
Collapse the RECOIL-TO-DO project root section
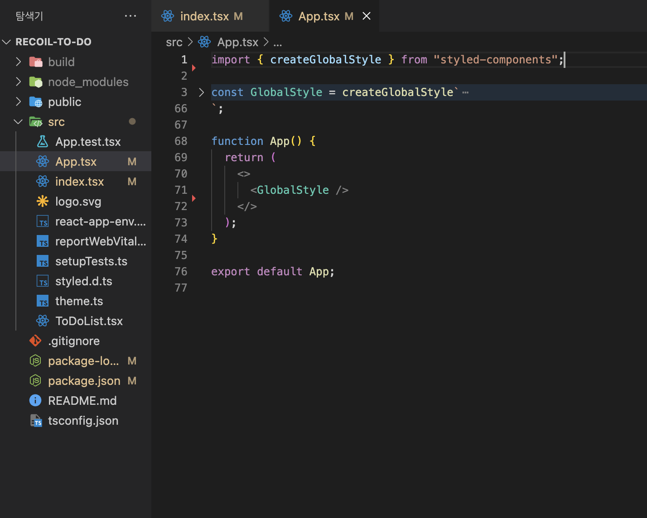(x=7, y=42)
